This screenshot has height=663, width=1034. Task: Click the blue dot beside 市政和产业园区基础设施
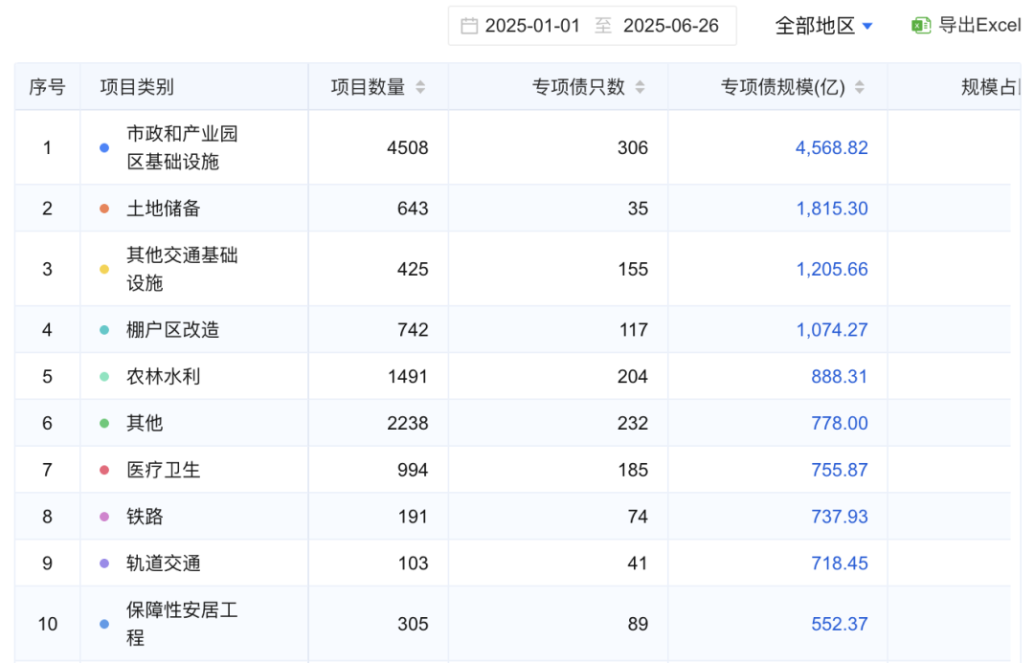(104, 148)
